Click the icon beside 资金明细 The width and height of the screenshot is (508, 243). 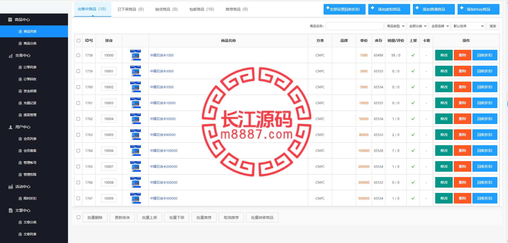tap(20, 91)
